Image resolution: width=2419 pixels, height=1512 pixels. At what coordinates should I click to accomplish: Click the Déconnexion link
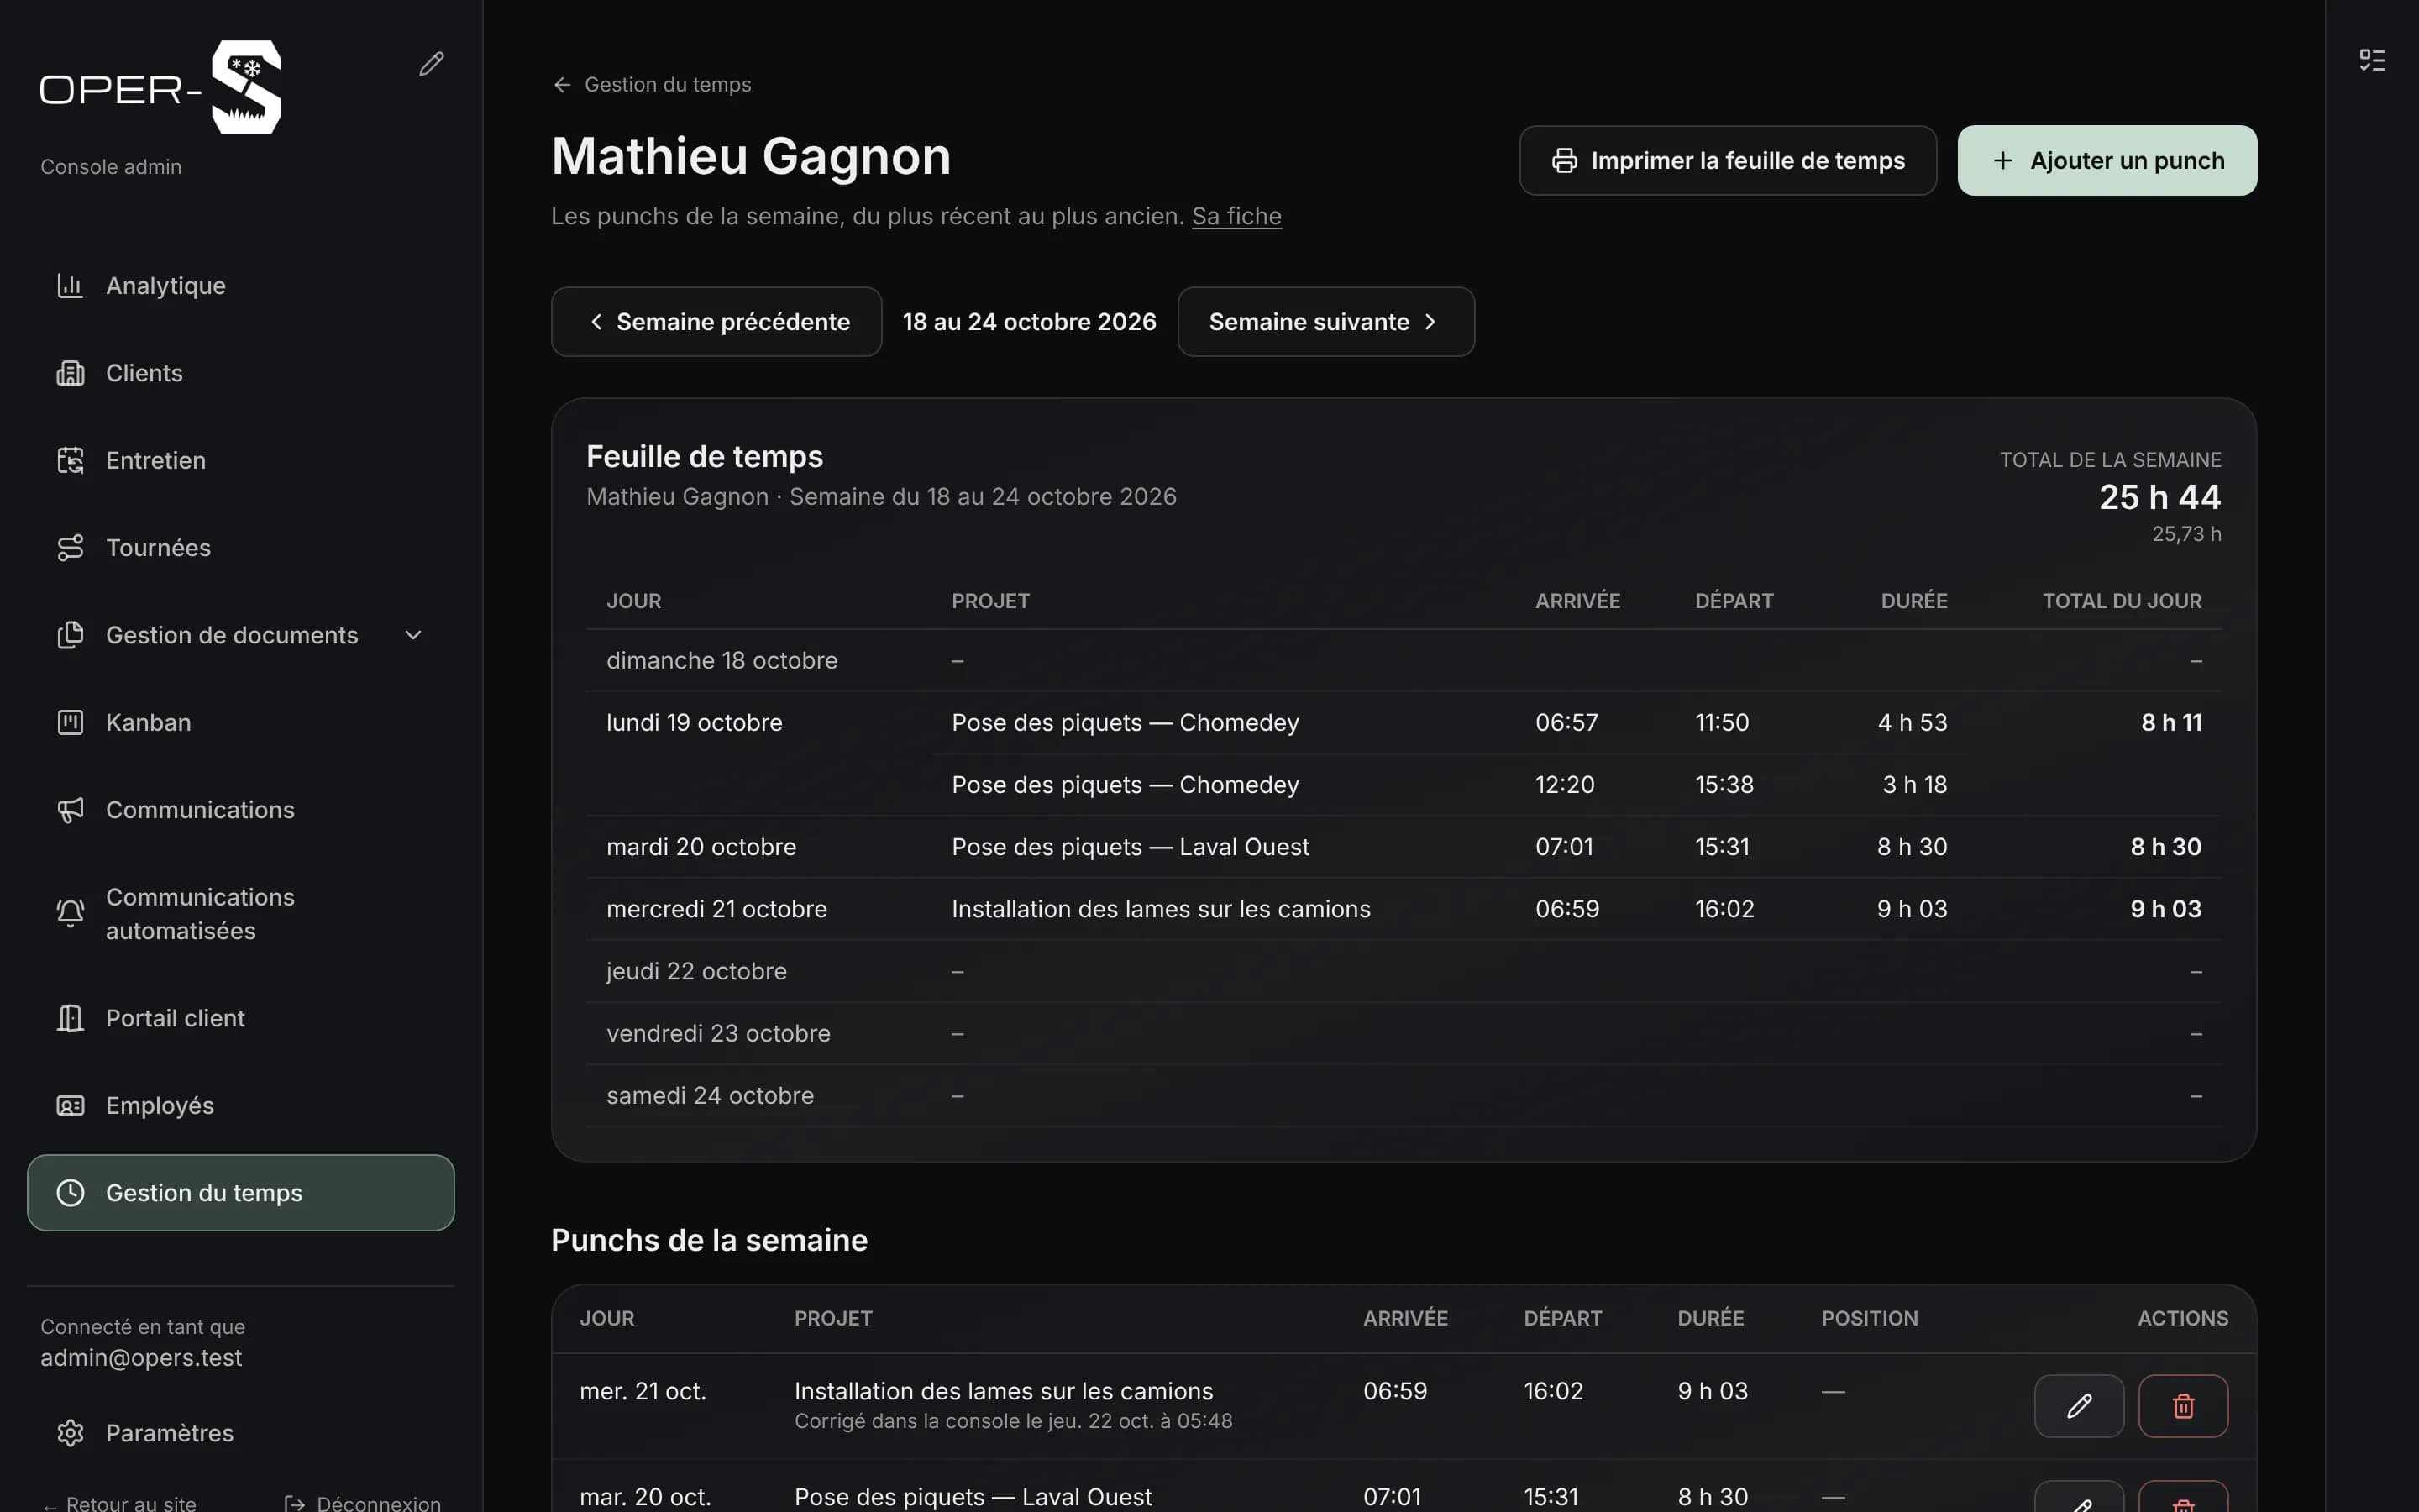pos(363,1502)
